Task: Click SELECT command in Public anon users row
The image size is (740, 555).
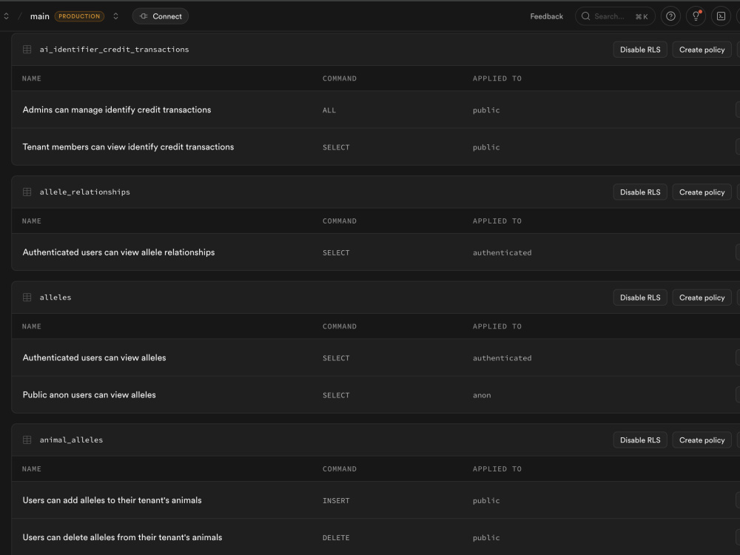Action: [x=336, y=395]
